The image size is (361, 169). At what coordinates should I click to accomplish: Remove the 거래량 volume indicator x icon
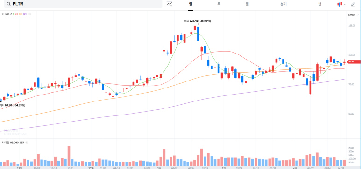point(26,142)
